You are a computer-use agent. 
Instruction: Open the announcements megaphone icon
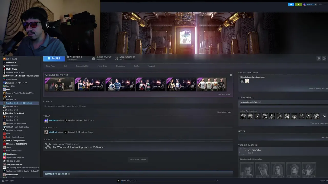[291, 4]
